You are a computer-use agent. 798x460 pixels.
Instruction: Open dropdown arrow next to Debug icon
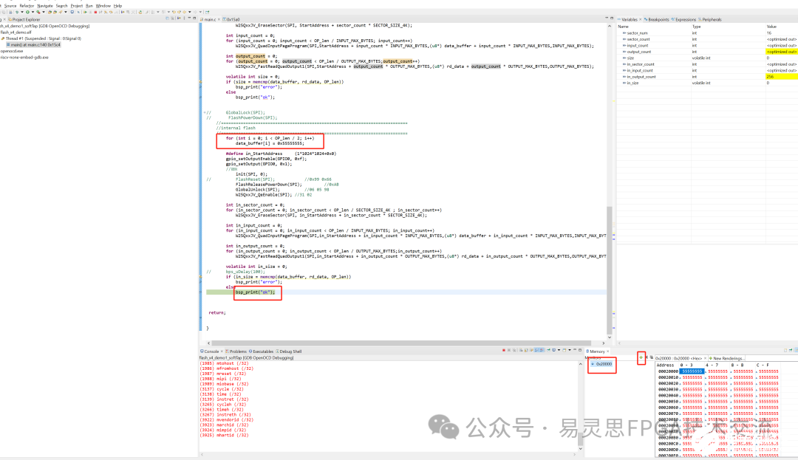[x=22, y=13]
